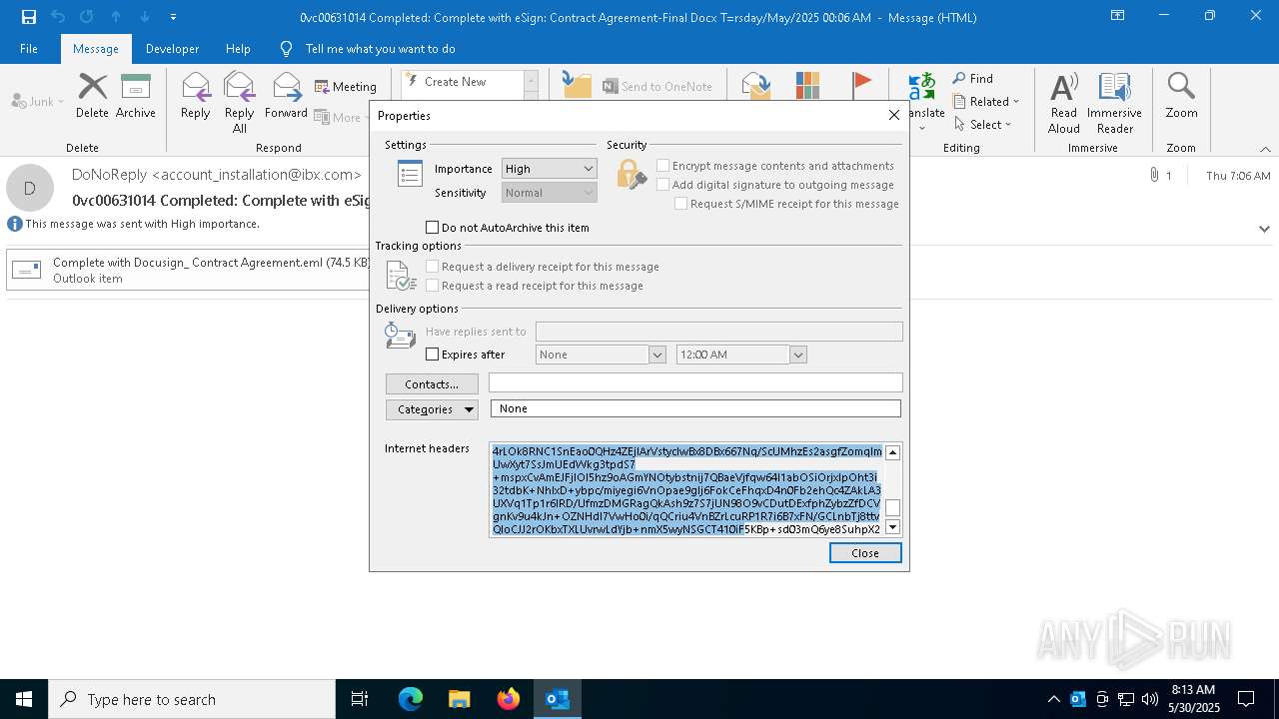
Task: Click the Contacts... button
Action: pyautogui.click(x=432, y=384)
